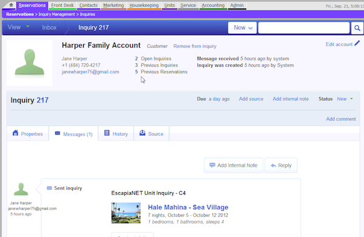364x237 pixels.
Task: Click phone number +1 (484) 720-4217
Action: [81, 65]
